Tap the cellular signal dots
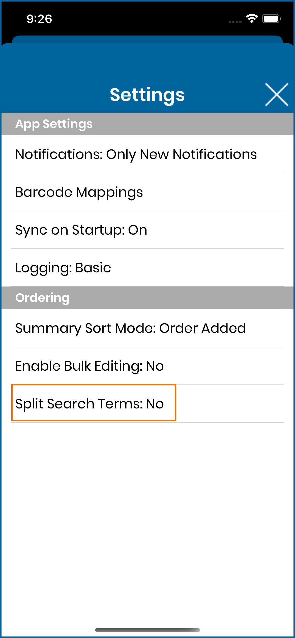 [x=235, y=22]
